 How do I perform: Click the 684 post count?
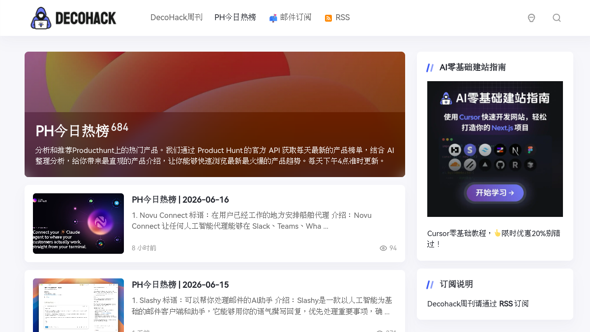pyautogui.click(x=119, y=127)
